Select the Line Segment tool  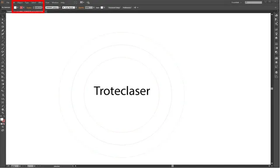tap(3, 41)
